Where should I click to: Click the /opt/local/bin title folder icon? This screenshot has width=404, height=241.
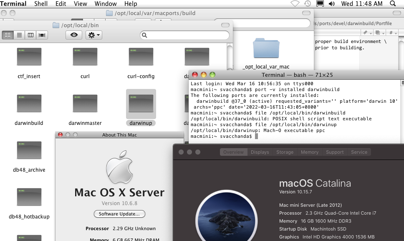(x=56, y=25)
